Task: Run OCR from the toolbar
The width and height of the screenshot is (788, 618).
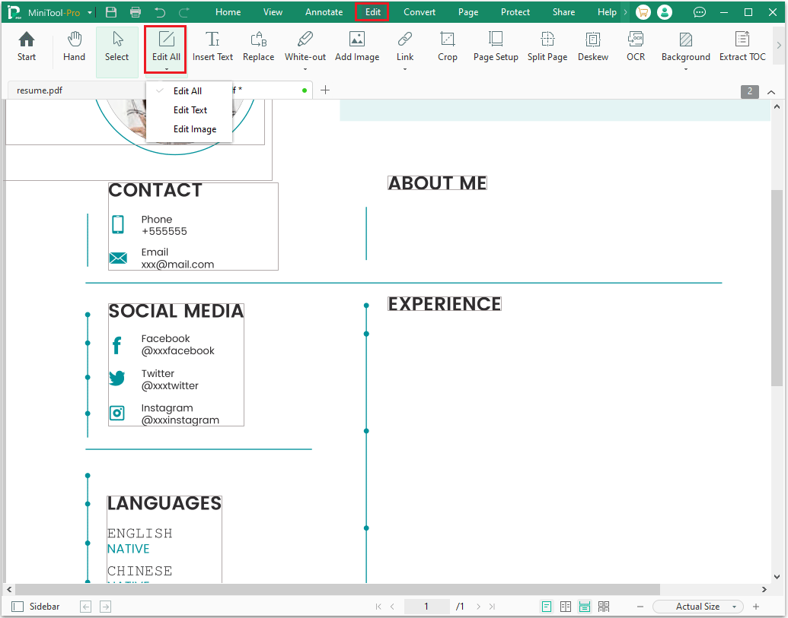Action: click(636, 47)
